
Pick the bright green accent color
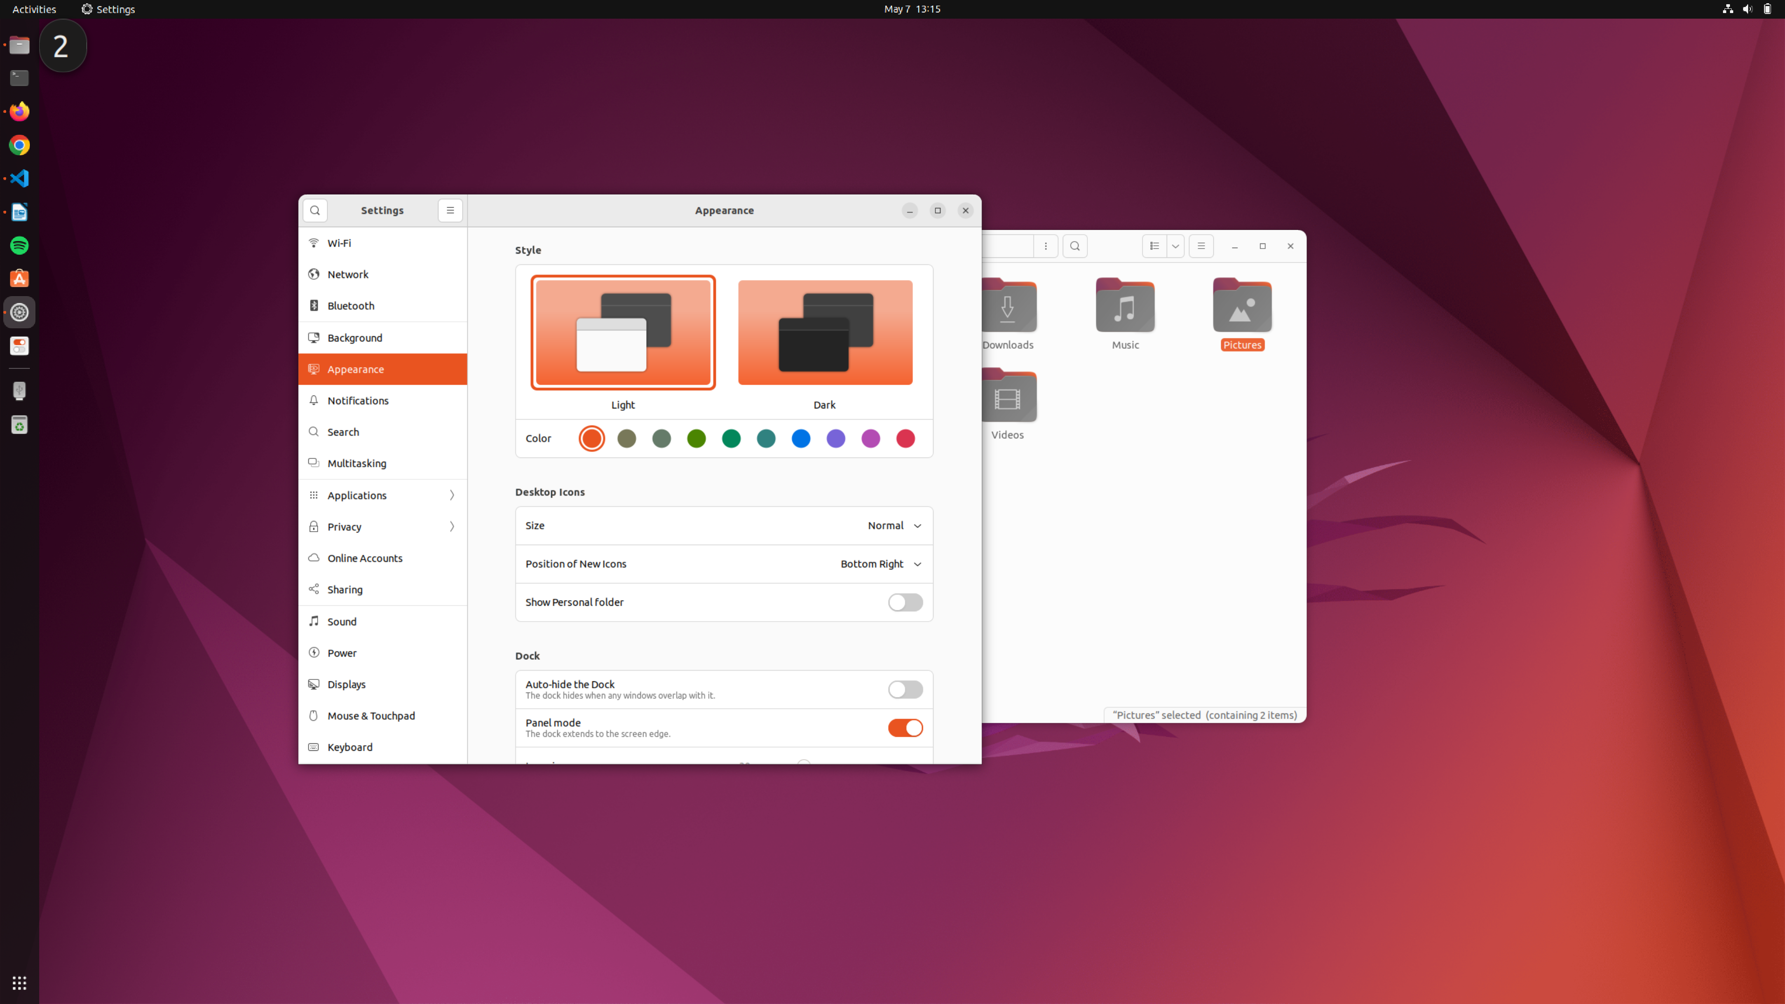pos(696,439)
